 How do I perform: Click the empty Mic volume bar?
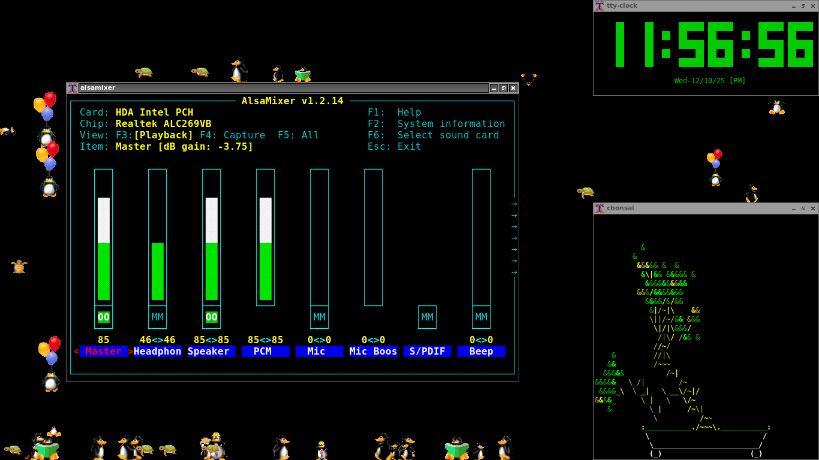point(320,237)
